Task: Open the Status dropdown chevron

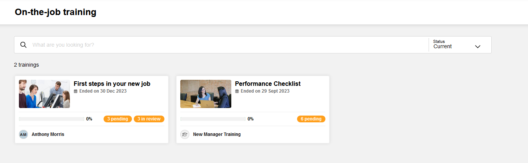Action: pyautogui.click(x=477, y=47)
